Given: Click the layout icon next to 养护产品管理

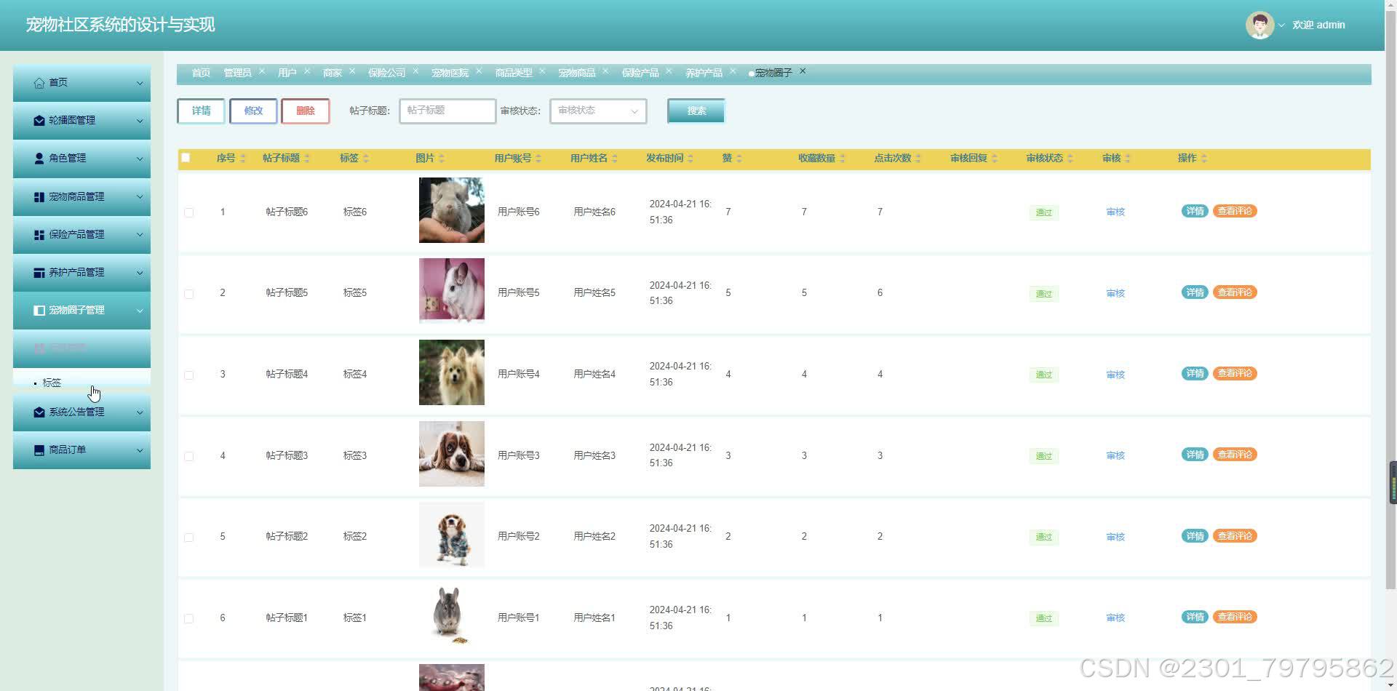Looking at the screenshot, I should pos(39,273).
